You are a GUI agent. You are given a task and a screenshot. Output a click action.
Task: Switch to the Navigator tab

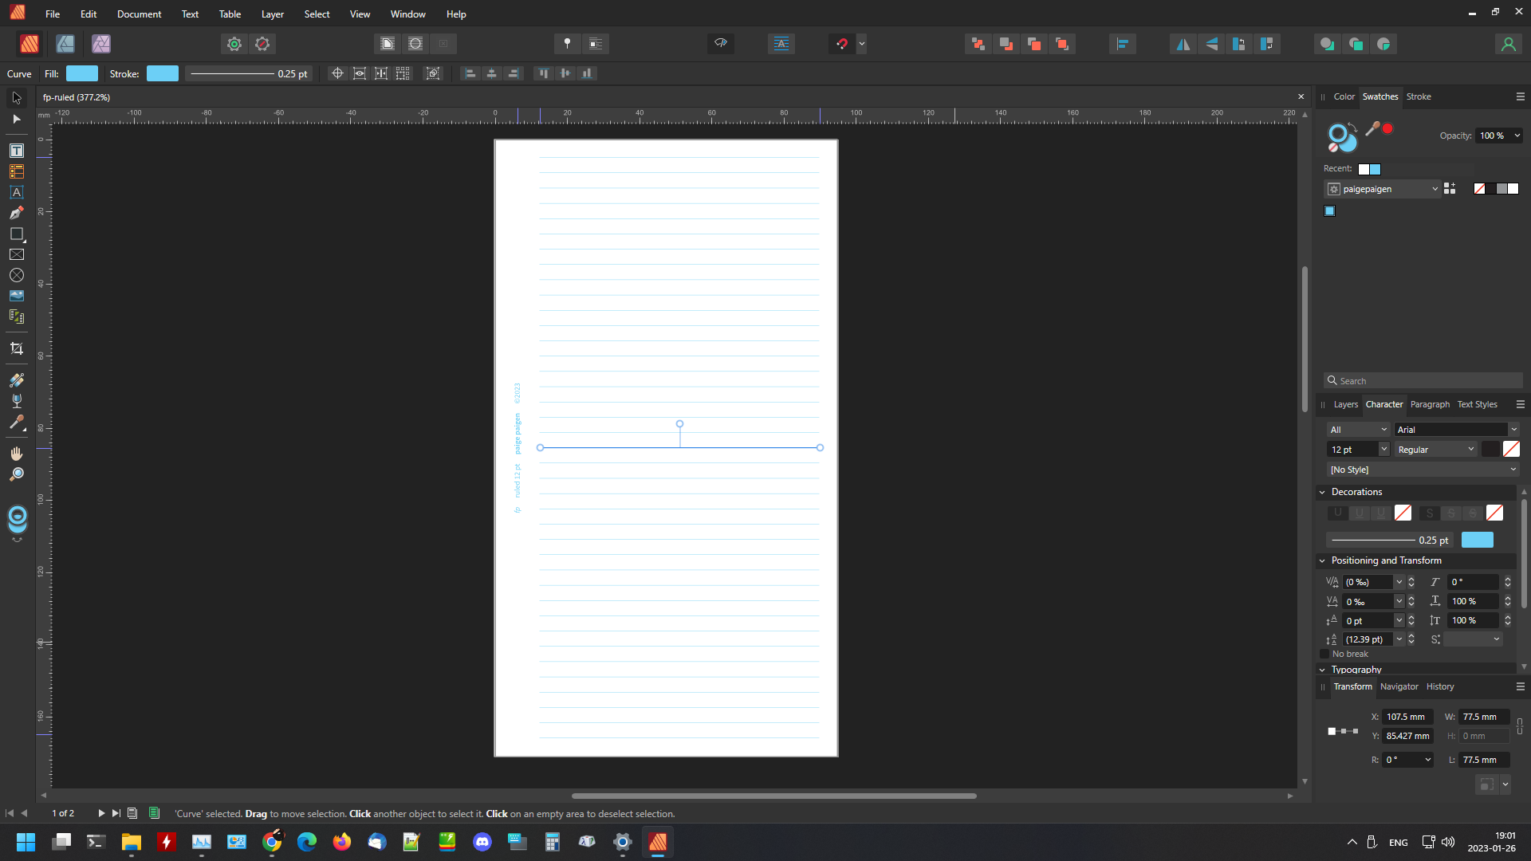1399,686
